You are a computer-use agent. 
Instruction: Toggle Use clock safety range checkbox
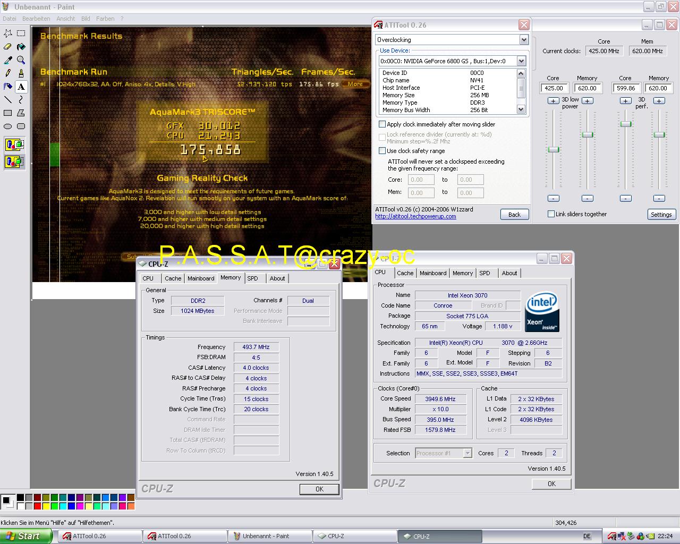(382, 150)
